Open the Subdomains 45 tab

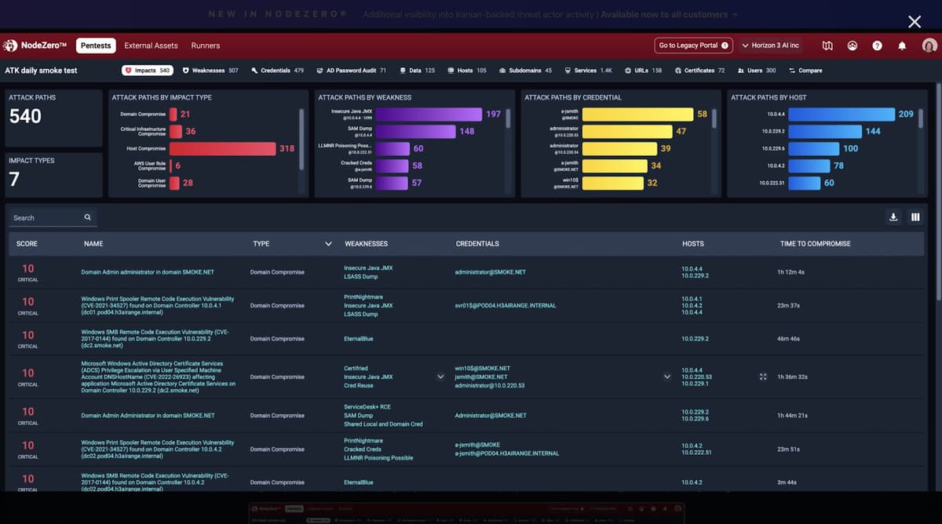tap(525, 71)
